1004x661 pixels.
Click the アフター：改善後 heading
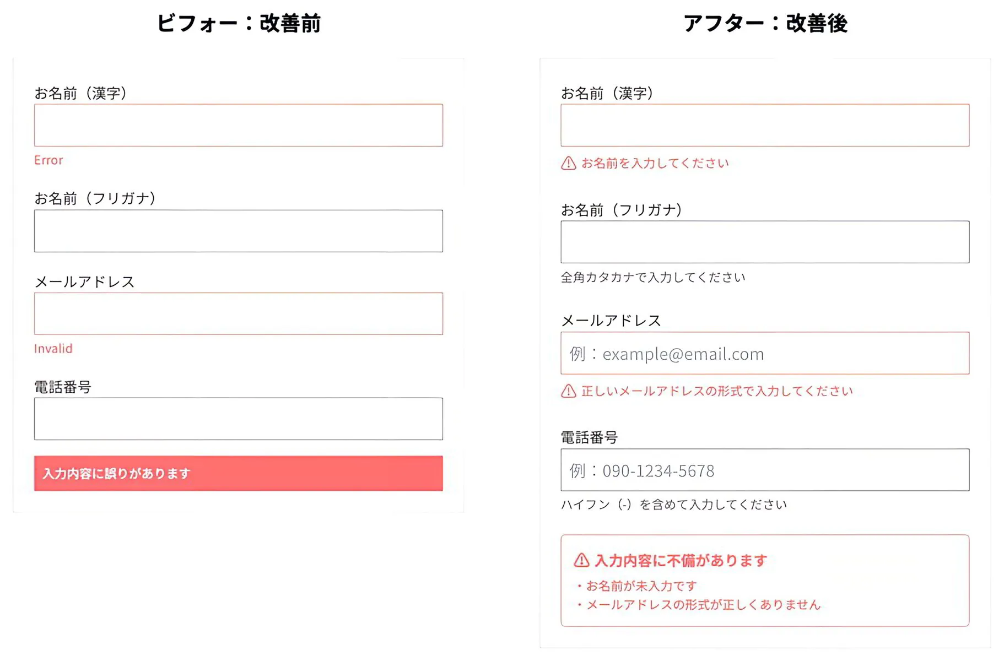coord(765,23)
